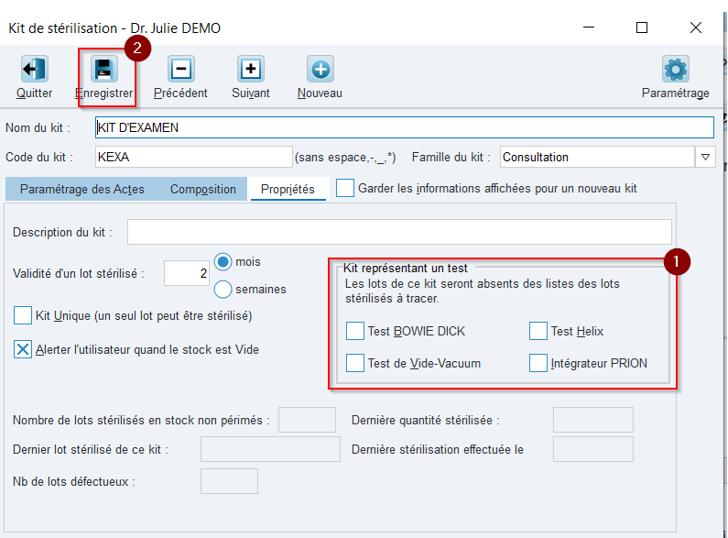Image resolution: width=728 pixels, height=538 pixels.
Task: Enable Garder les informations affichées checkbox
Action: click(345, 188)
